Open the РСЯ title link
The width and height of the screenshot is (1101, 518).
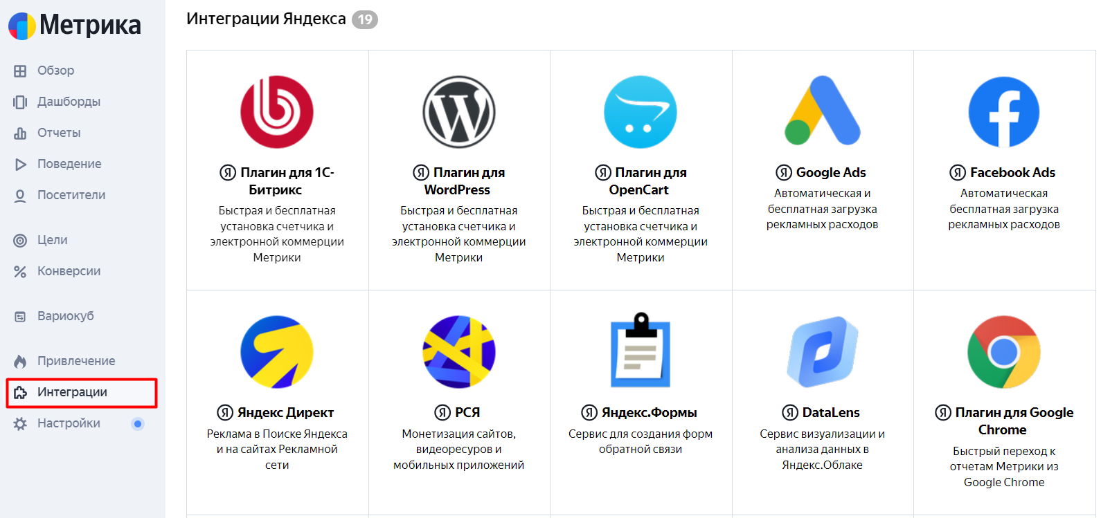[x=467, y=413]
